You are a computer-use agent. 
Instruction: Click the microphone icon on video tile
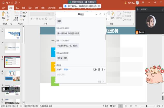tap(140, 32)
